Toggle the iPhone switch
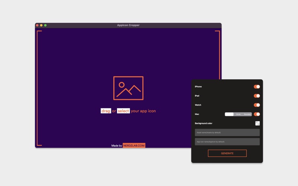The width and height of the screenshot is (298, 186). click(x=257, y=87)
